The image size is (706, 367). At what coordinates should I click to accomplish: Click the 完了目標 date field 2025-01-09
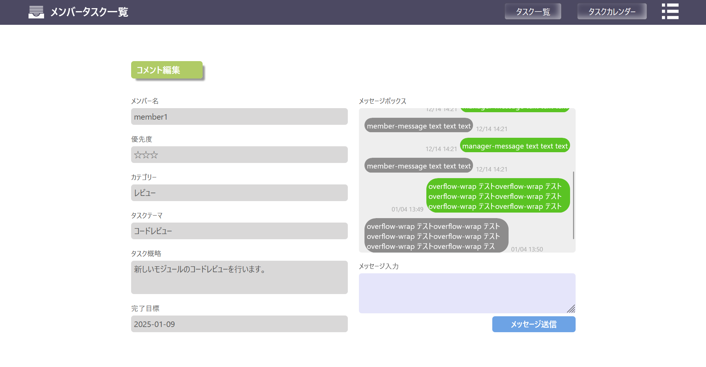pos(239,324)
